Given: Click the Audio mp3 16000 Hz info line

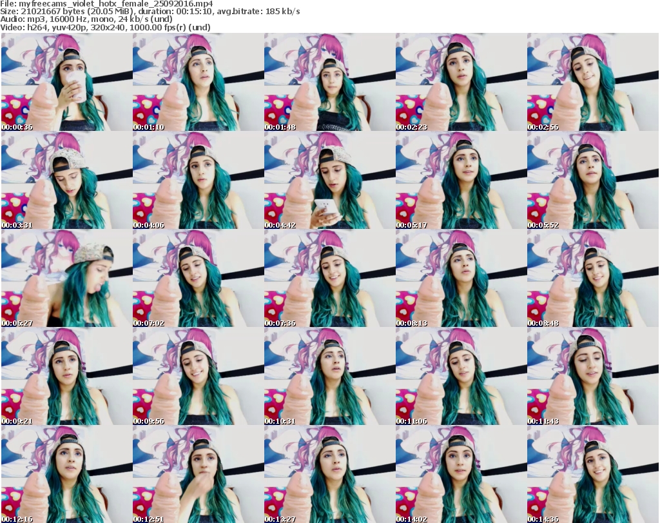Looking at the screenshot, I should (86, 19).
